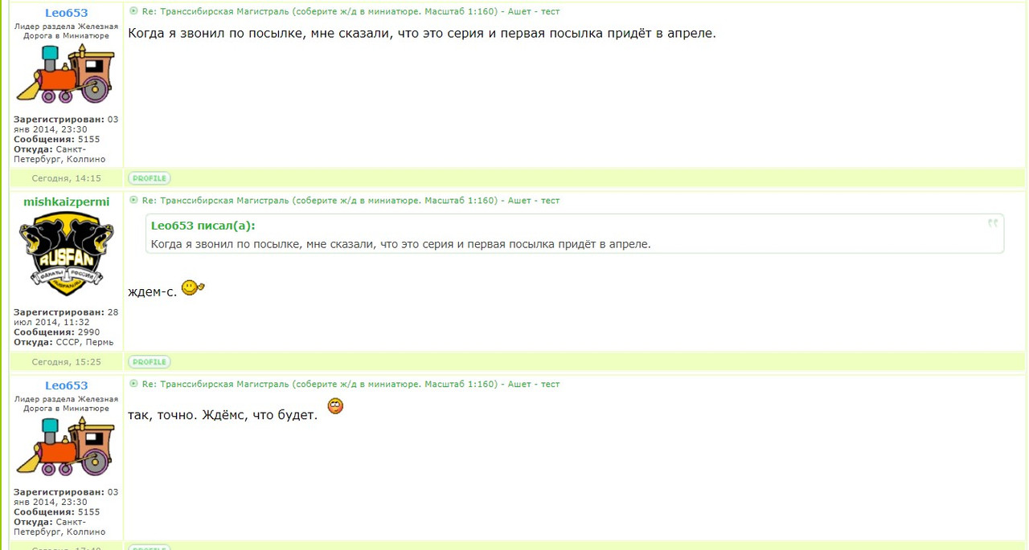
Task: Open first post's title link Re: Транссибирская Магистраль
Action: pos(351,11)
